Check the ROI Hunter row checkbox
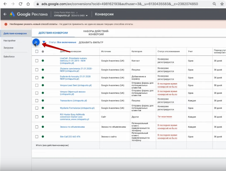 (x=37, y=117)
